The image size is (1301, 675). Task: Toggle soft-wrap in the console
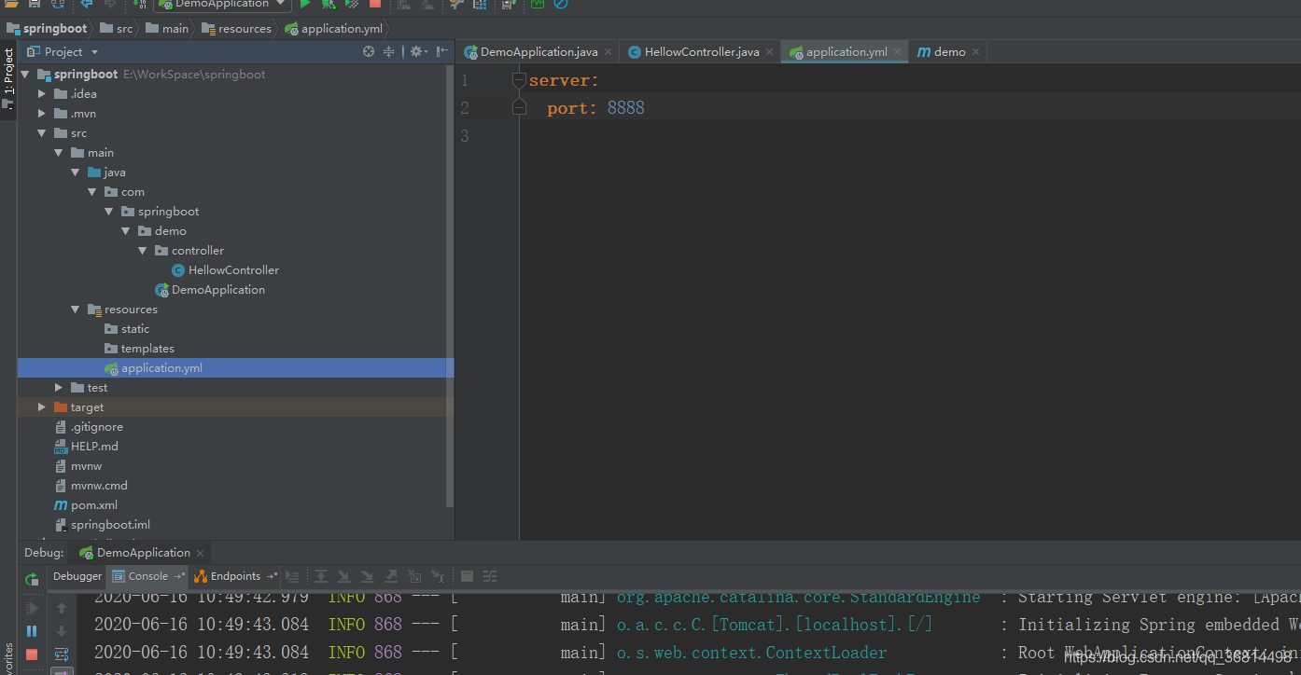62,654
